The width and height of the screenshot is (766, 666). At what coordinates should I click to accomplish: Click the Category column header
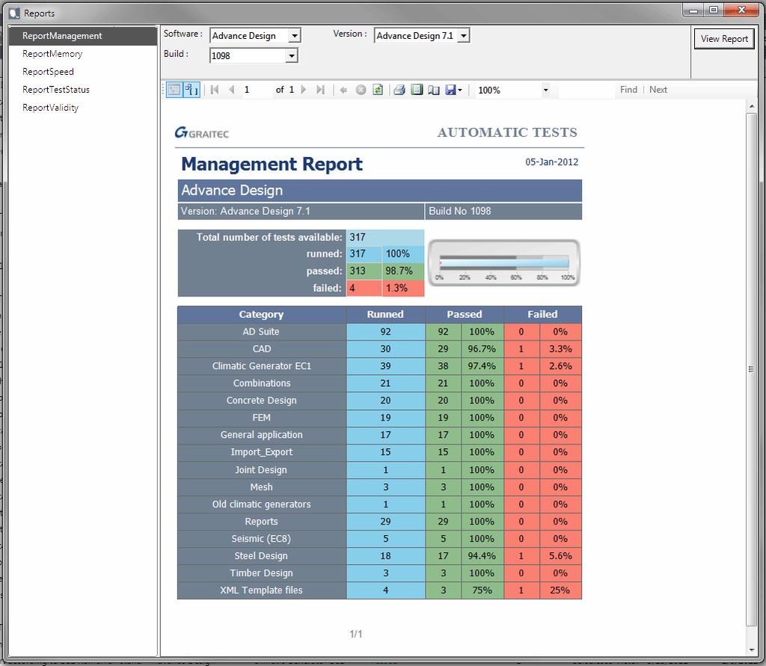pyautogui.click(x=261, y=314)
